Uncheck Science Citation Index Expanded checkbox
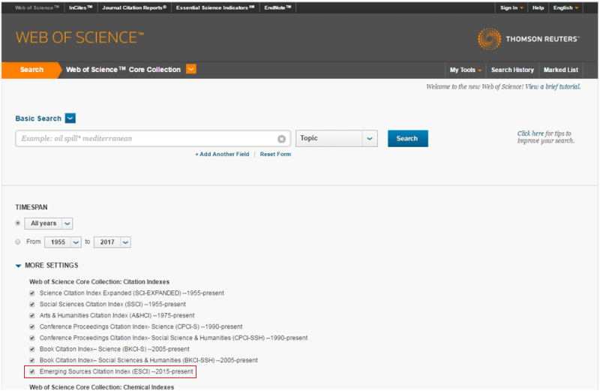This screenshot has height=391, width=600. 32,293
